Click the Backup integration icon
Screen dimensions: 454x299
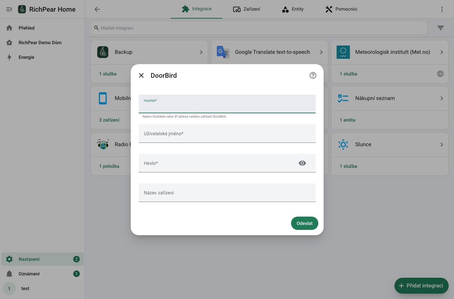(x=103, y=52)
